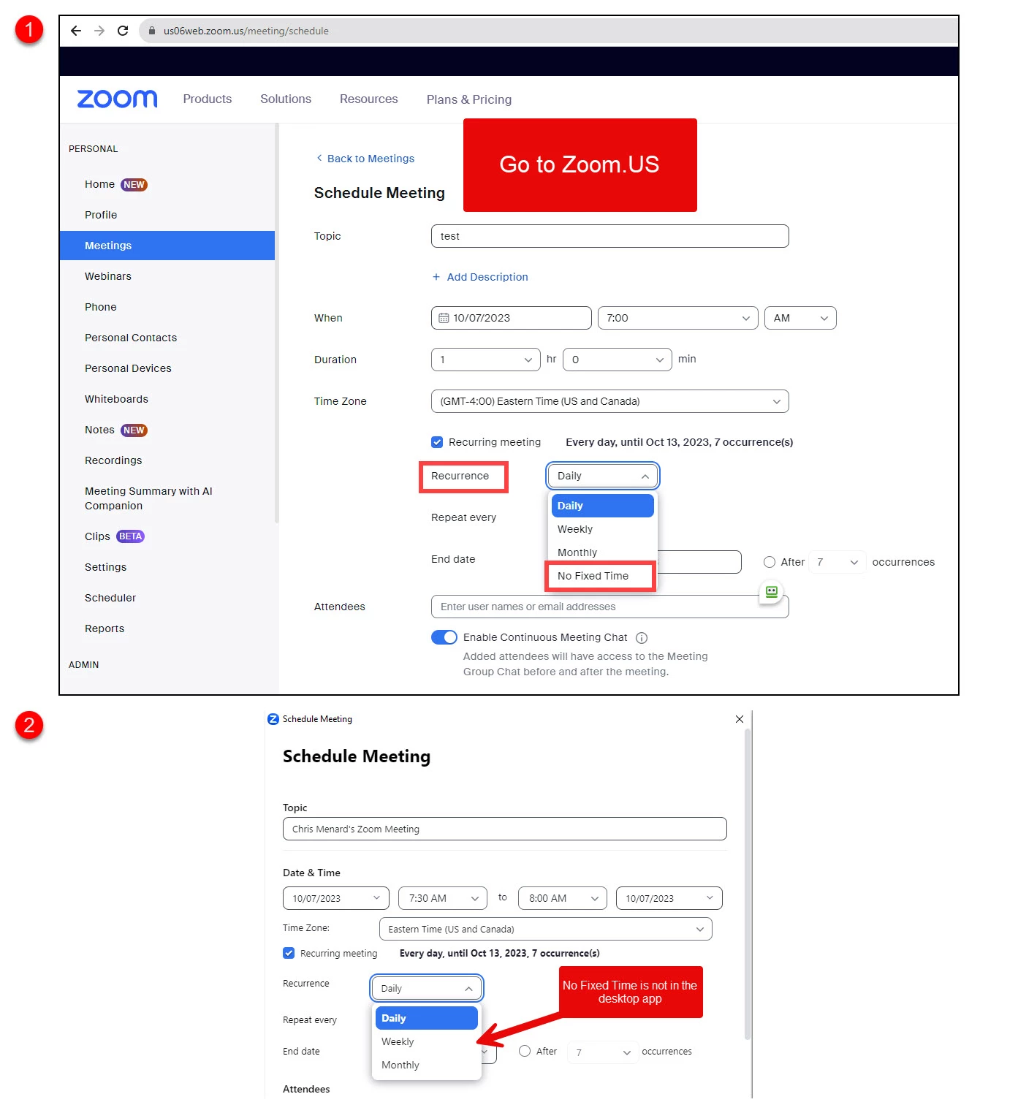
Task: Open the duration minutes dropdown
Action: [618, 360]
